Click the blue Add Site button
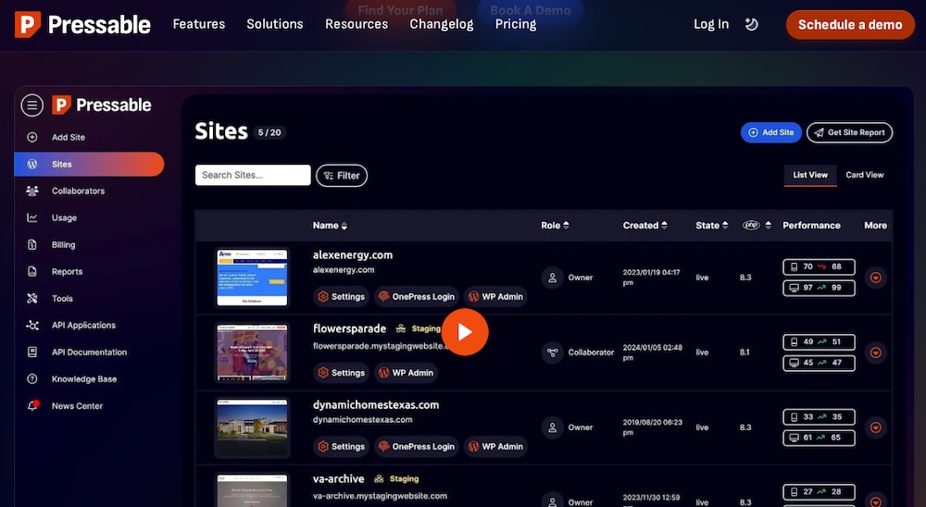The image size is (926, 507). [x=770, y=133]
